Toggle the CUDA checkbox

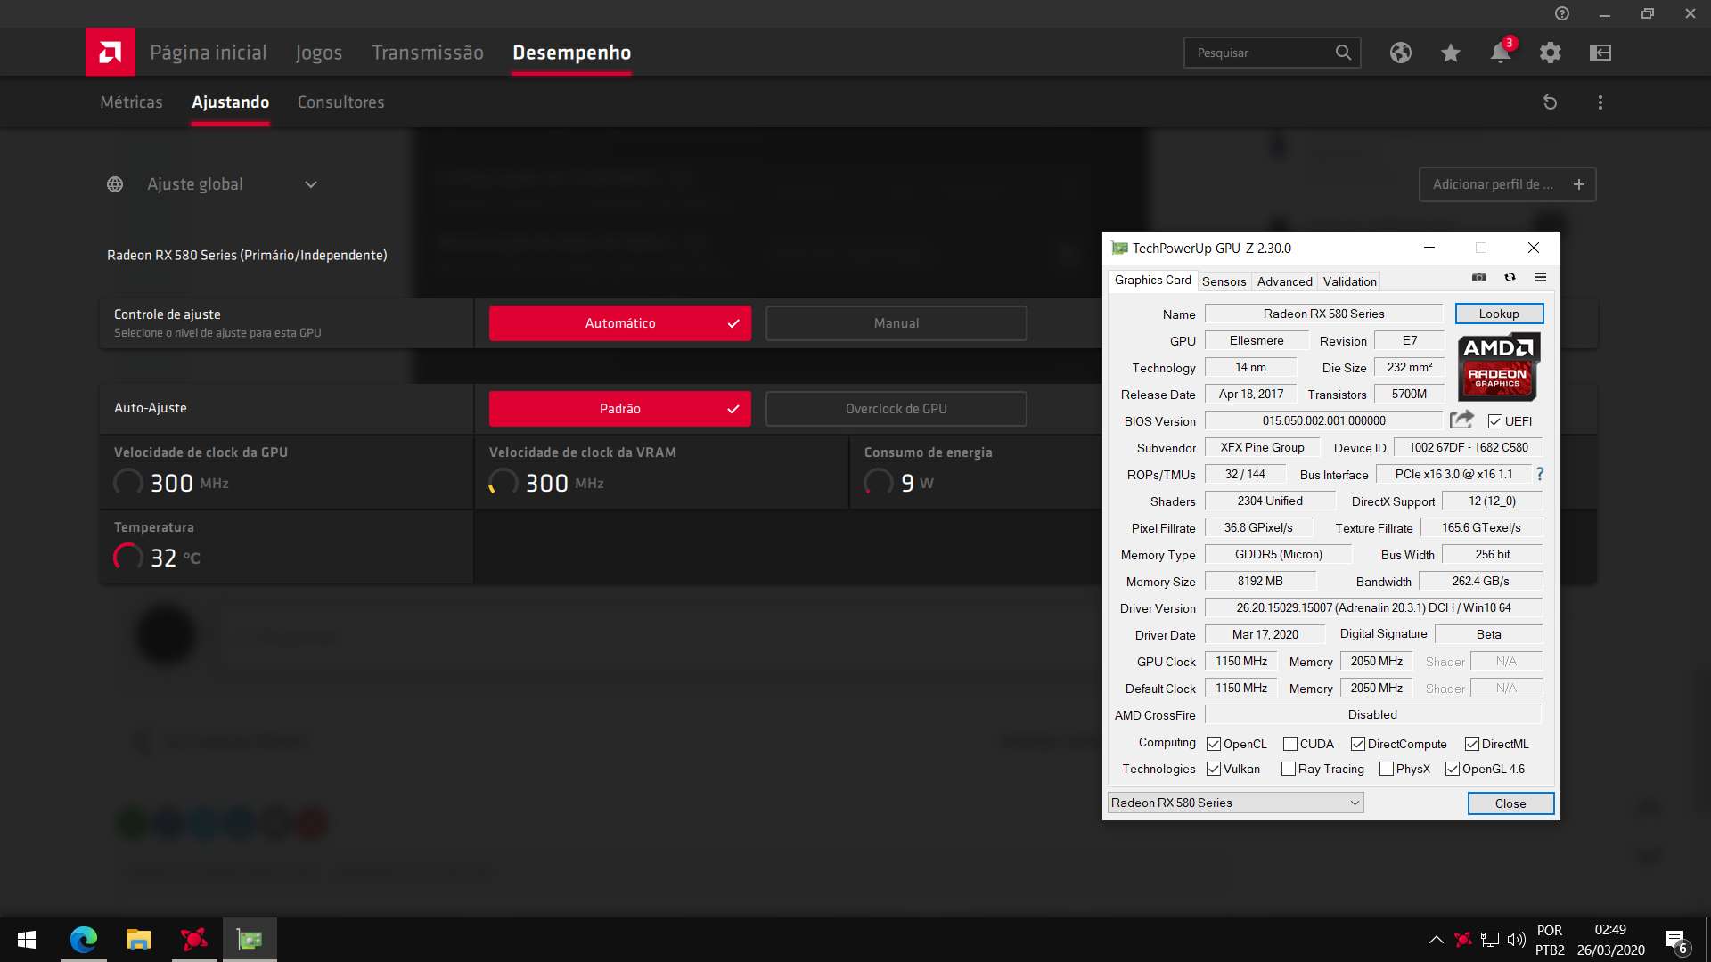(x=1290, y=744)
